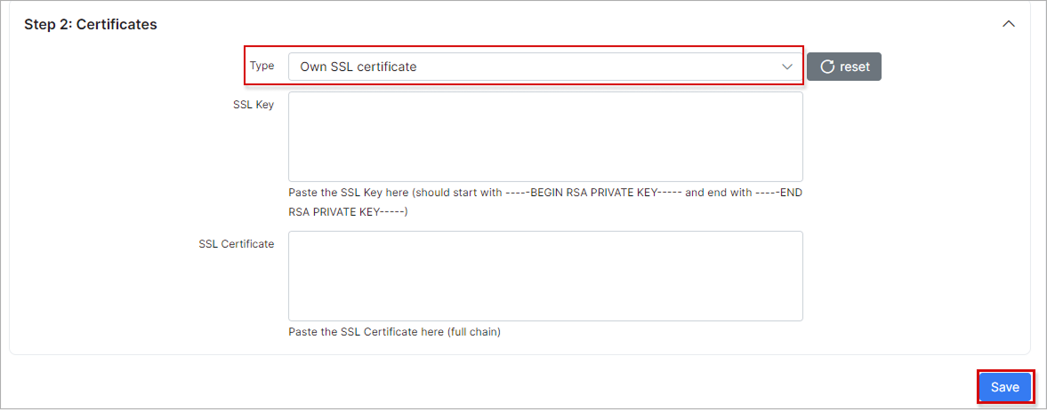
Task: Click the 'Step 2: Certificates' heading
Action: (x=91, y=25)
